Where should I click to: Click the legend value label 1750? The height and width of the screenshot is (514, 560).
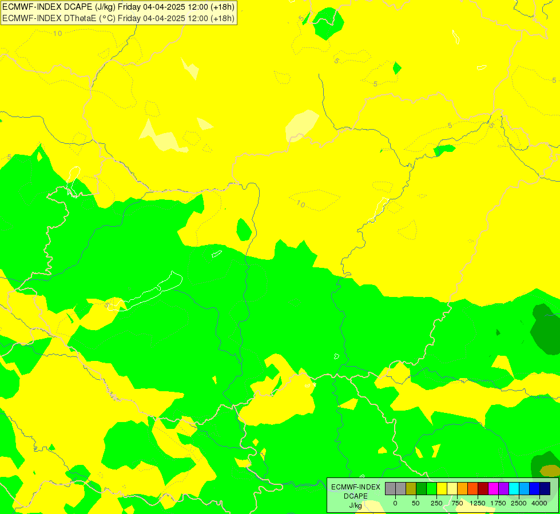coord(498,503)
